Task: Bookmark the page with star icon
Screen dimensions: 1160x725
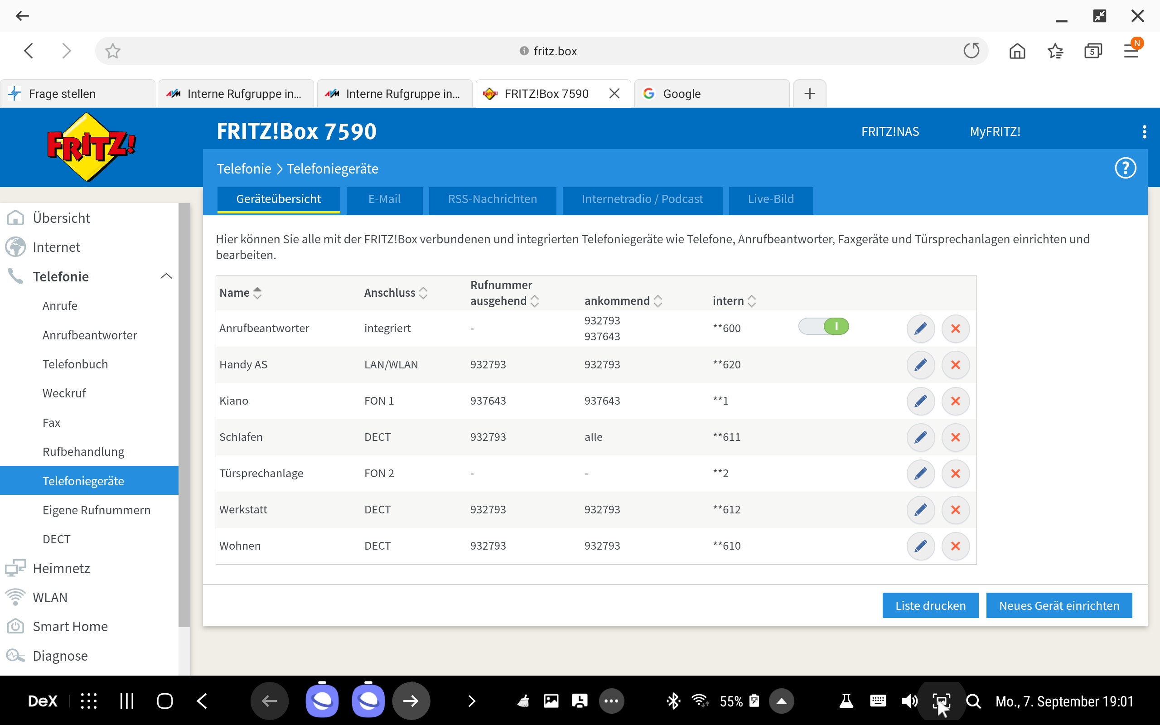Action: click(x=113, y=51)
